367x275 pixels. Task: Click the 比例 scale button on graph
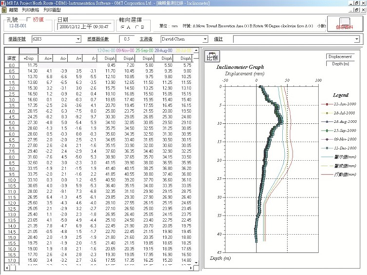click(212, 56)
